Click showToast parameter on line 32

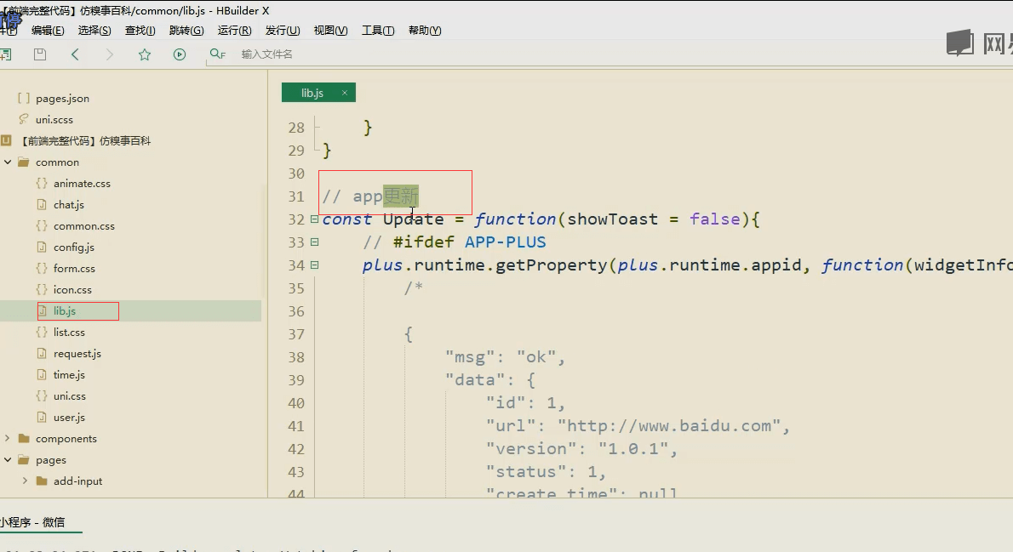coord(612,219)
